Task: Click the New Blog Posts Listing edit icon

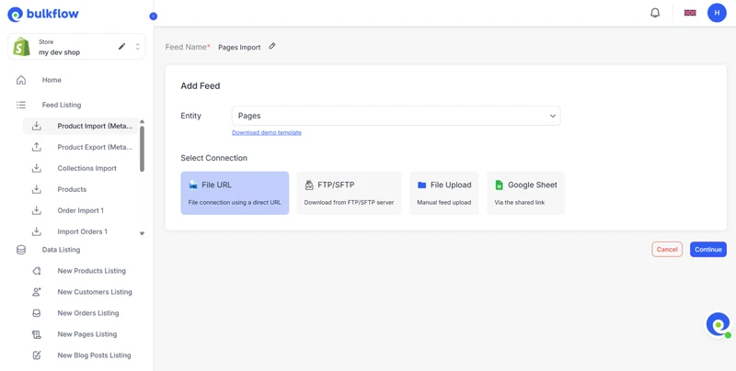Action: click(x=37, y=355)
